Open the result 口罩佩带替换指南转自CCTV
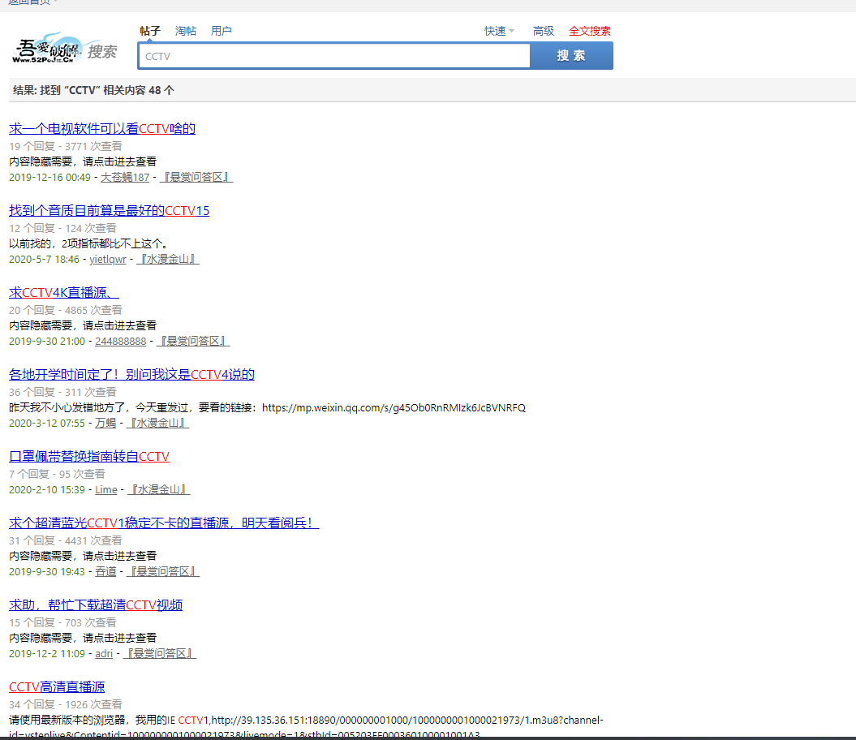 click(x=89, y=456)
